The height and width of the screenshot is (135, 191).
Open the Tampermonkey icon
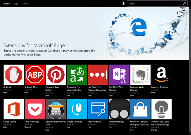pos(119,109)
